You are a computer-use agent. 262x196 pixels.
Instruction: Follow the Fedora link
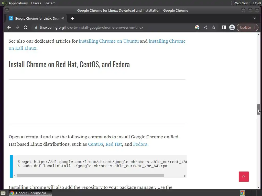(140, 144)
